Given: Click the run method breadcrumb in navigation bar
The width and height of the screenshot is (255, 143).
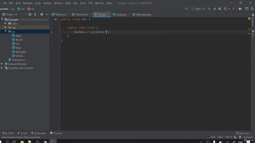Looking at the screenshot, I should [x=31, y=9].
